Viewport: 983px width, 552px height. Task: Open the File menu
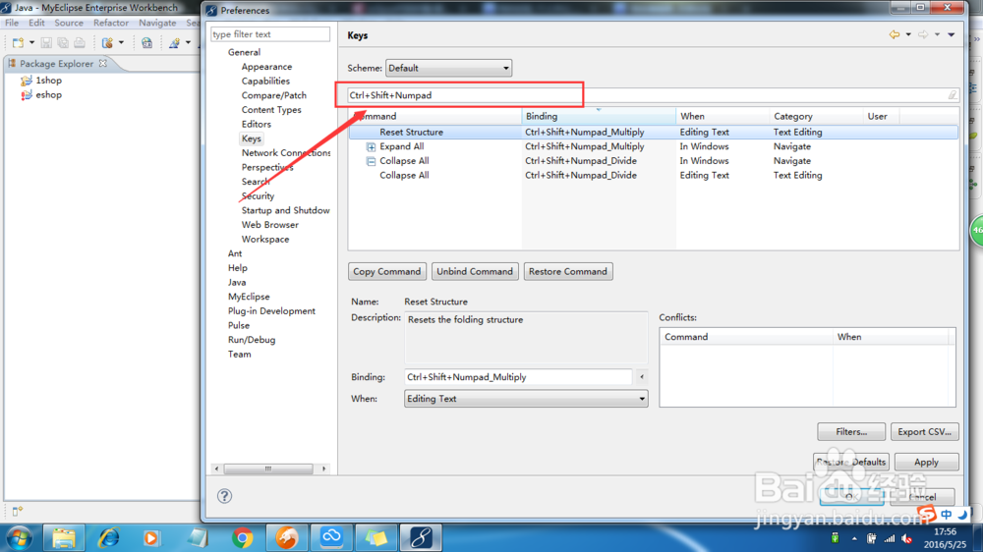(12, 23)
